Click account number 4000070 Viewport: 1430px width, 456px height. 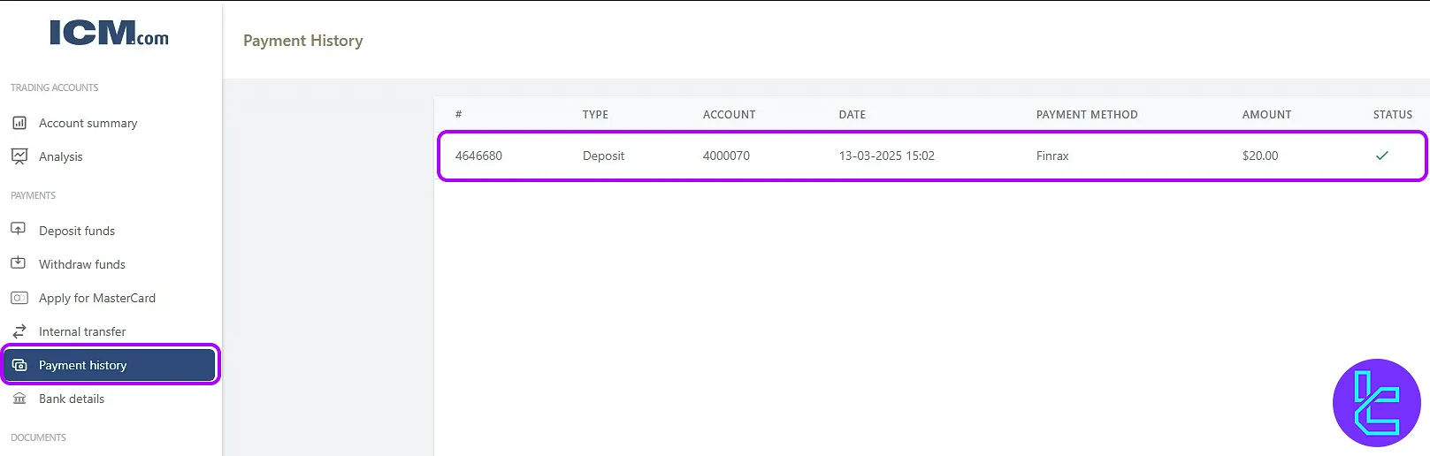(726, 156)
